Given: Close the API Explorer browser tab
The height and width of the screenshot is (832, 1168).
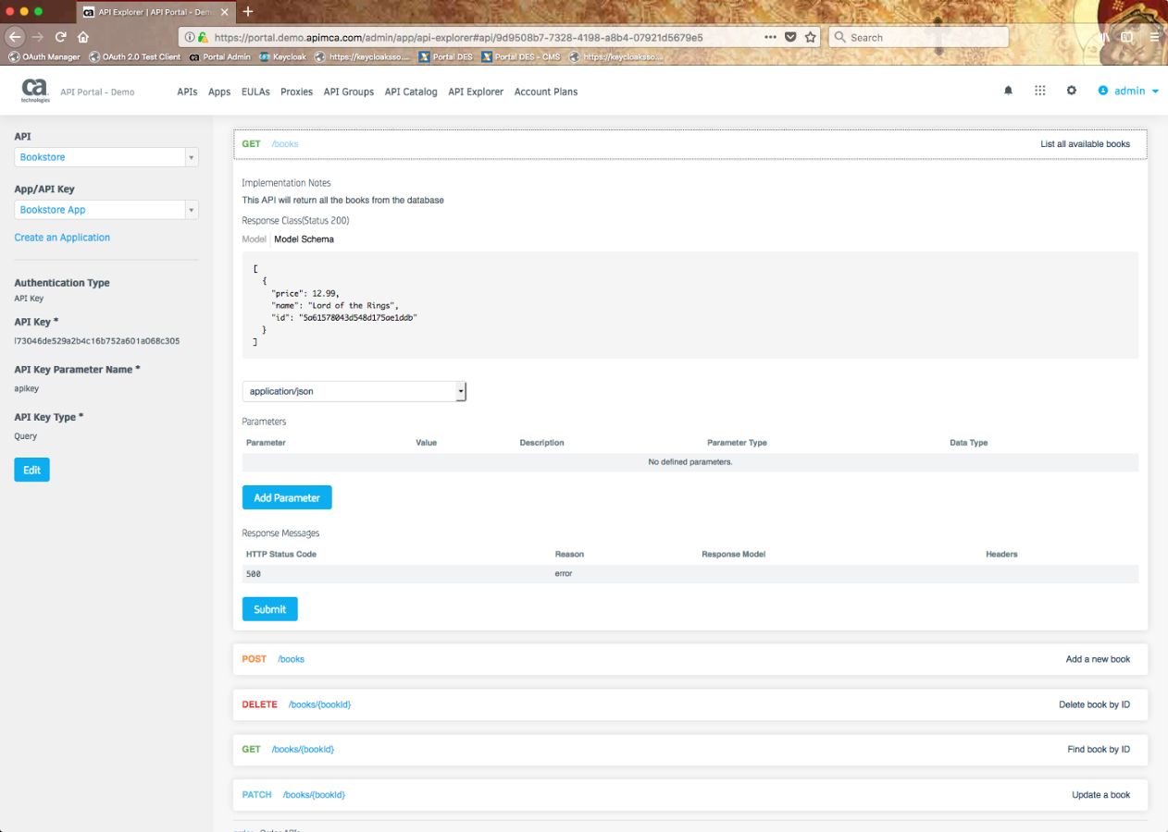Looking at the screenshot, I should pos(224,12).
